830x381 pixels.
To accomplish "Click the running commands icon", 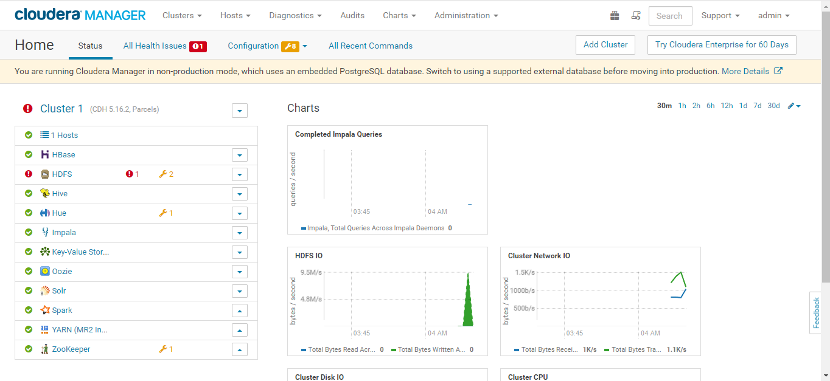I will pos(636,15).
